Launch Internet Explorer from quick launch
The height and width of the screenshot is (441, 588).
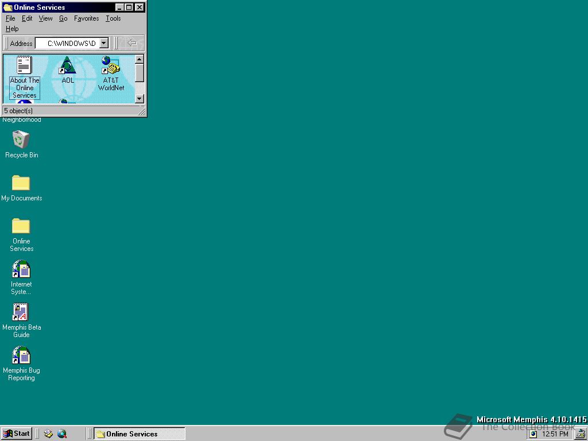pyautogui.click(x=62, y=434)
